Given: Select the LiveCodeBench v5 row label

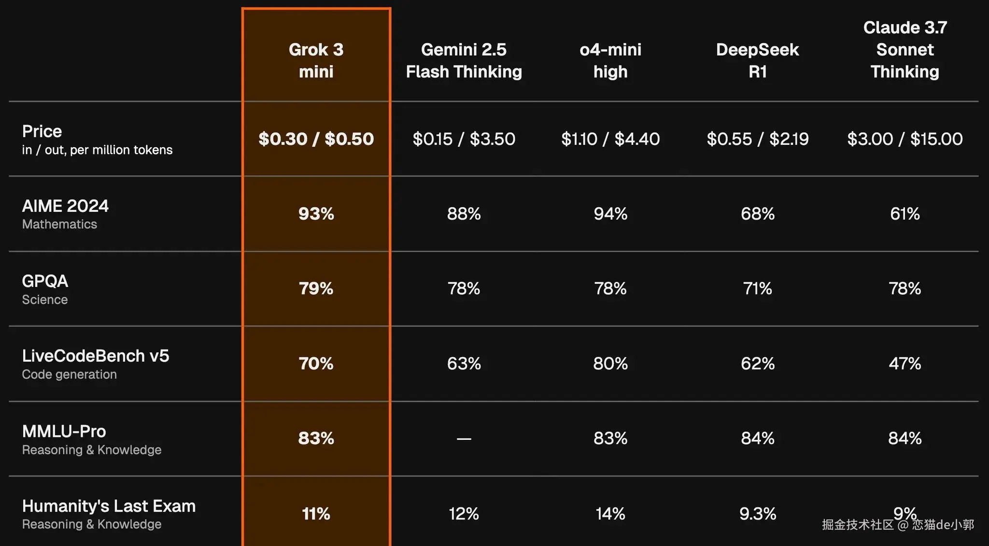Looking at the screenshot, I should pos(96,356).
